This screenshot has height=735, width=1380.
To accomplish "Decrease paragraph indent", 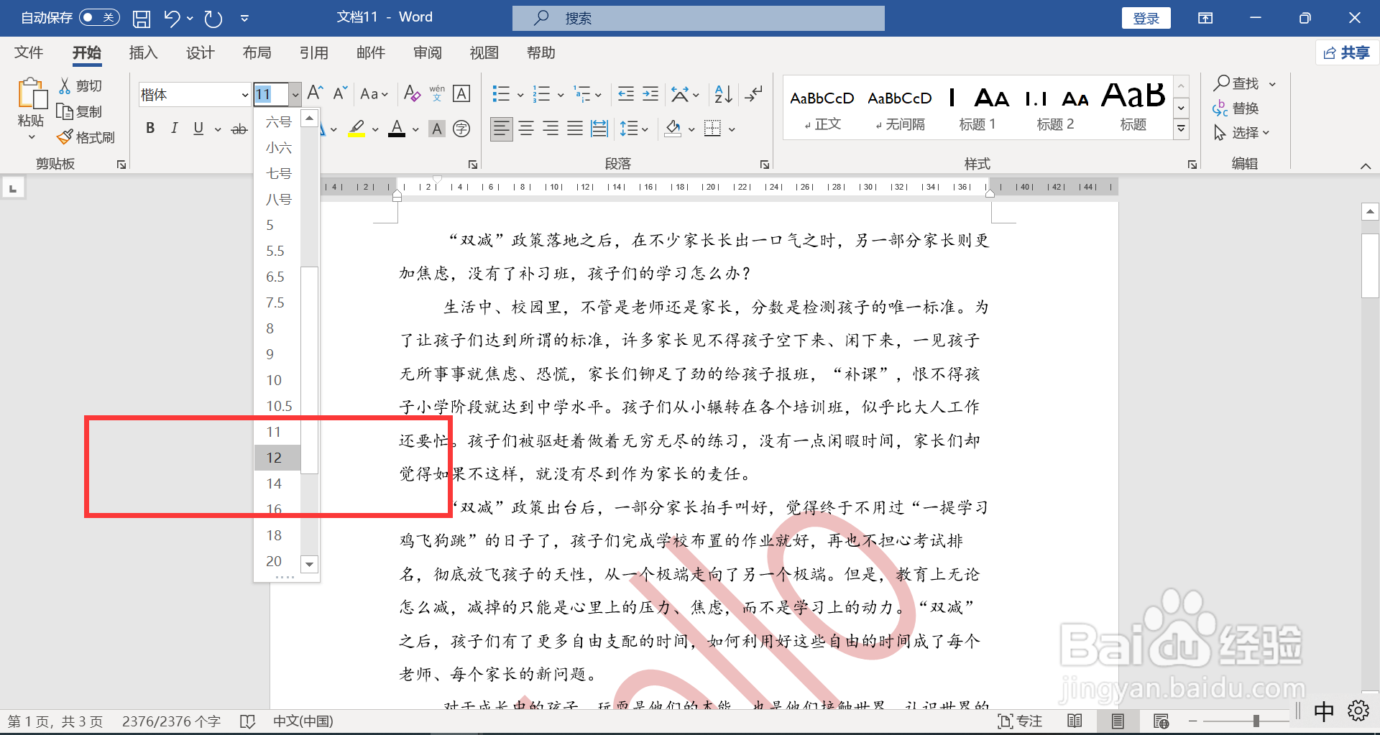I will click(626, 93).
